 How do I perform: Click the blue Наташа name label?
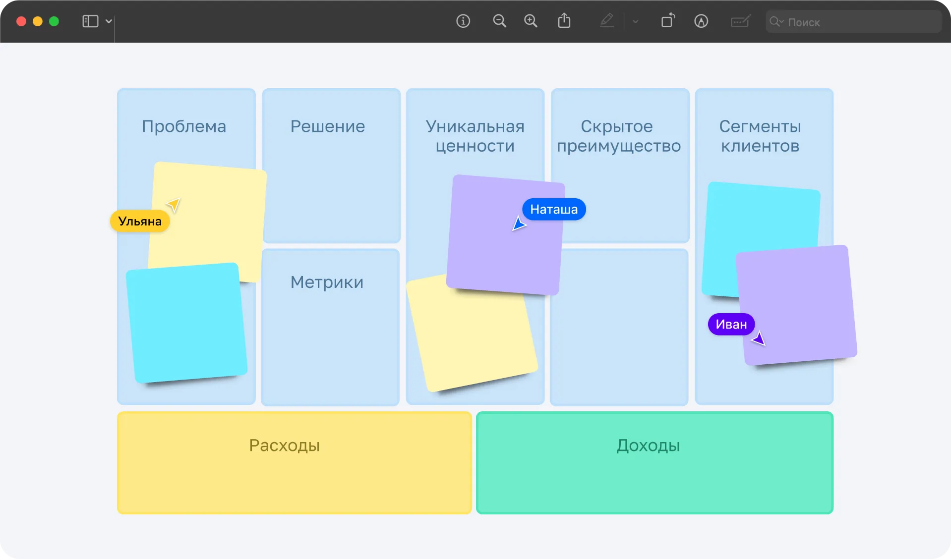point(554,210)
